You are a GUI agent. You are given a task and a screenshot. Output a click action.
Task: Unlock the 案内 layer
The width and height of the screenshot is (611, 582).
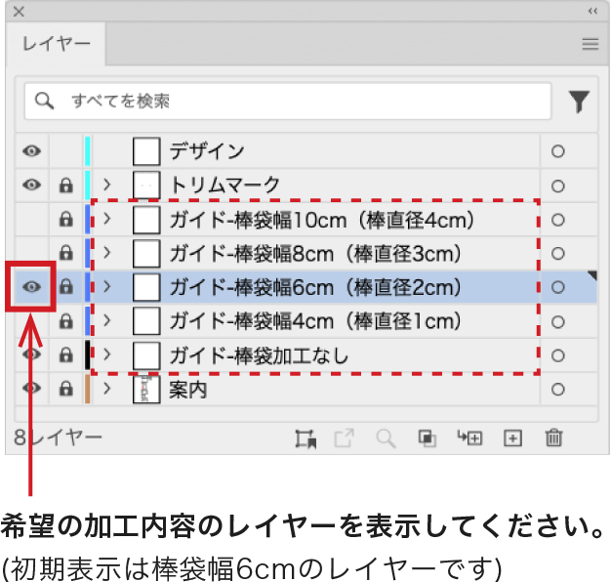tap(65, 389)
